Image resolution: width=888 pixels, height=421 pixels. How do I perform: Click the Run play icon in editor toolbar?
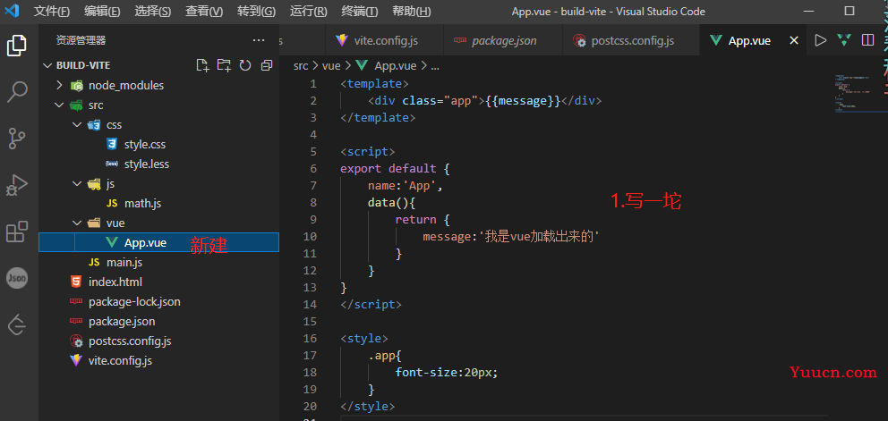[x=820, y=40]
